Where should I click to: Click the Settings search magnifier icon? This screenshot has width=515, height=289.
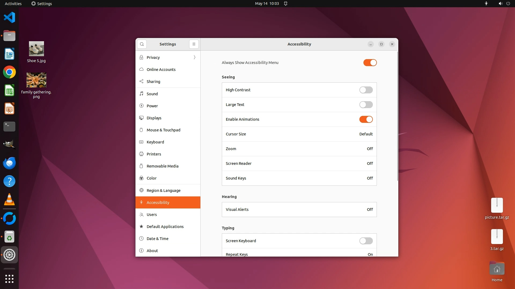point(142,44)
